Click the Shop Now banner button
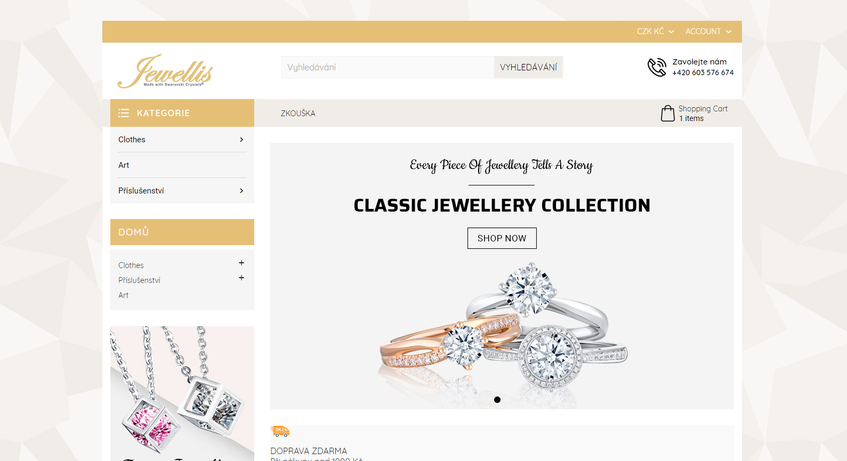847x461 pixels. click(x=502, y=238)
